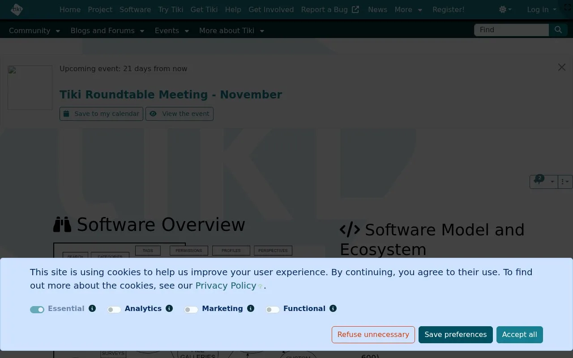This screenshot has width=573, height=358.
Task: Click the Marketing cookie label
Action: (x=222, y=308)
